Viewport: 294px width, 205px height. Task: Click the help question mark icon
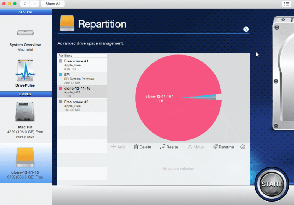tap(246, 29)
